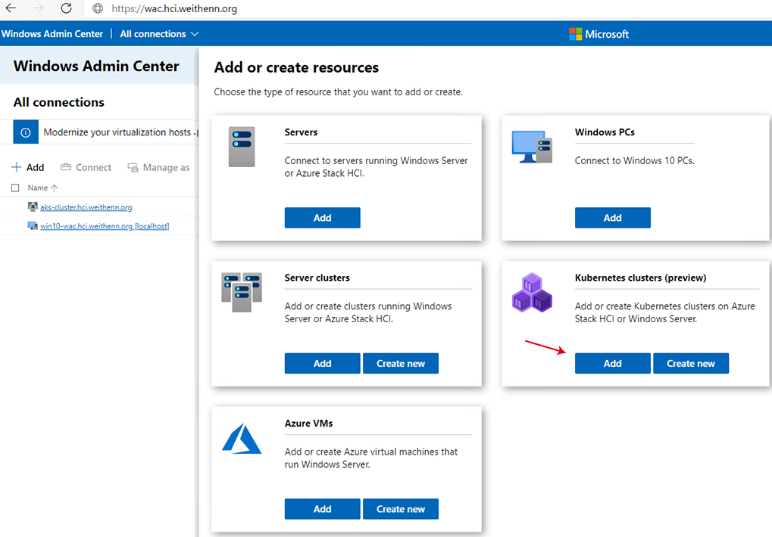
Task: Click the Connect toolbar icon
Action: 65,167
